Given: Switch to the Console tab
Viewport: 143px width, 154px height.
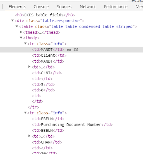Looking at the screenshot, I should click(41, 7).
